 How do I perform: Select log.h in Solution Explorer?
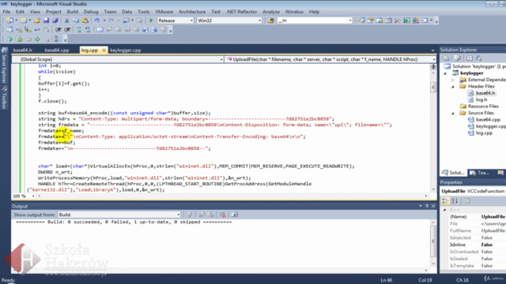coord(481,100)
